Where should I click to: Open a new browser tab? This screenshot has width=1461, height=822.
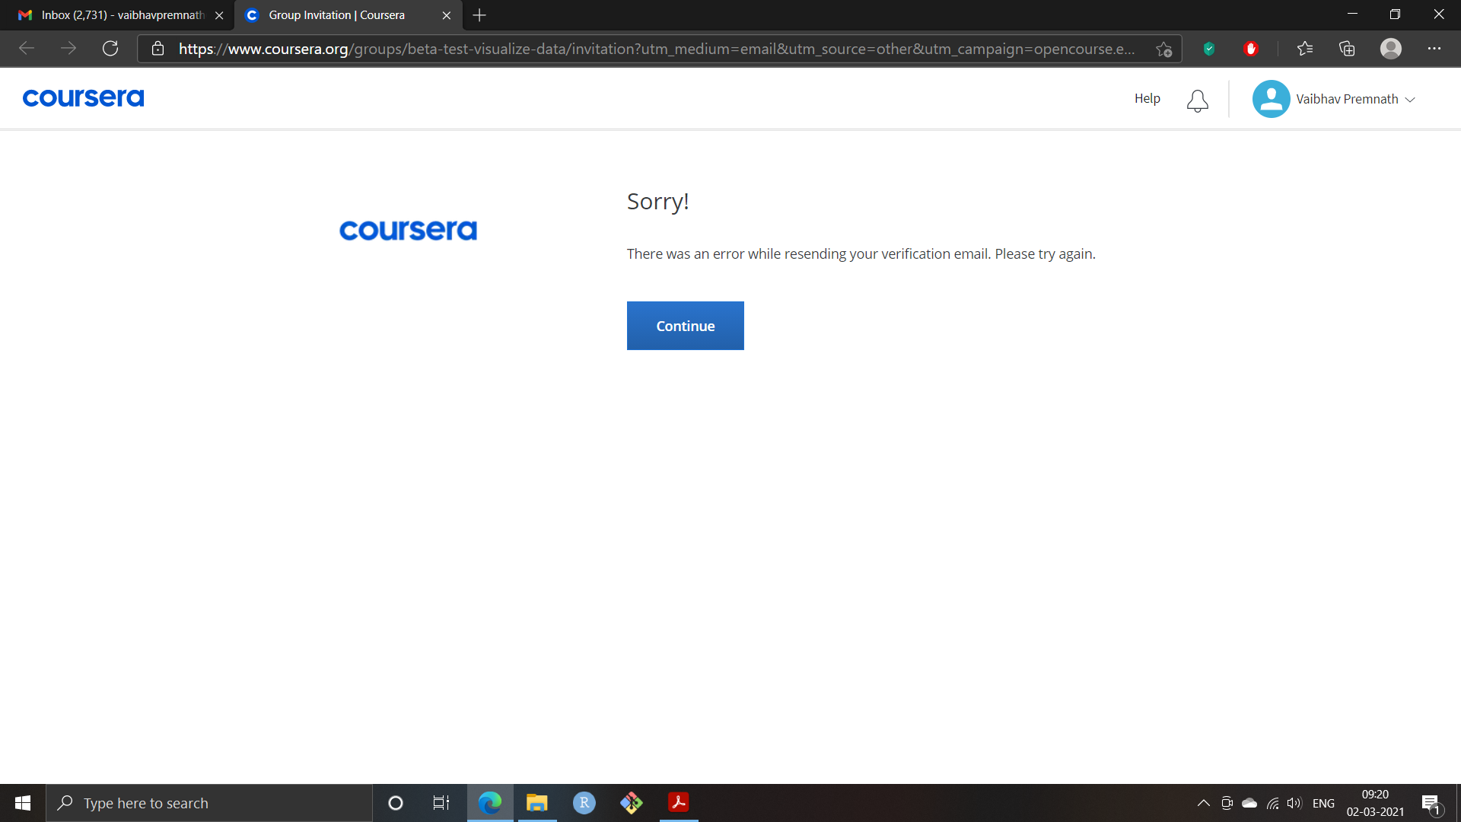coord(479,15)
